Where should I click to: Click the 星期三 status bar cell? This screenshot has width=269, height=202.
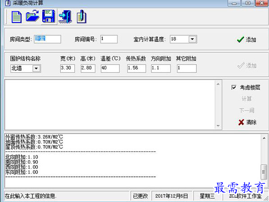[207, 196]
